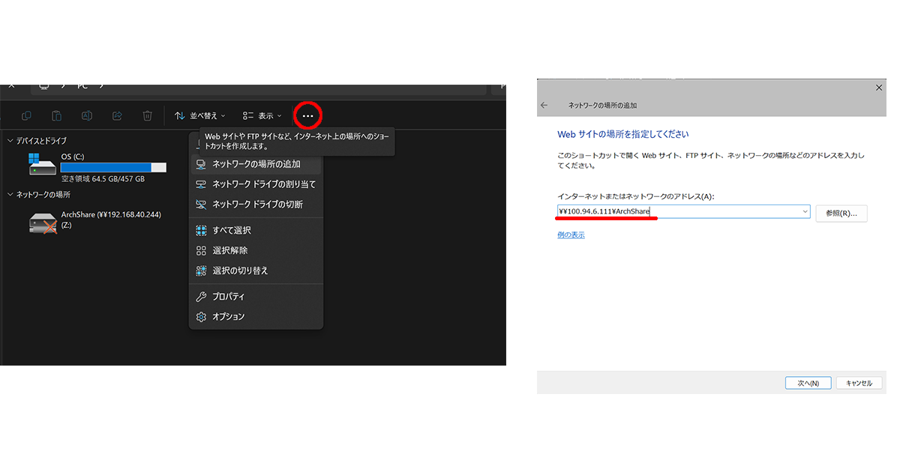Choose ネットワーク ドライブの割り当て menu entry
The image size is (900, 472).
263,184
